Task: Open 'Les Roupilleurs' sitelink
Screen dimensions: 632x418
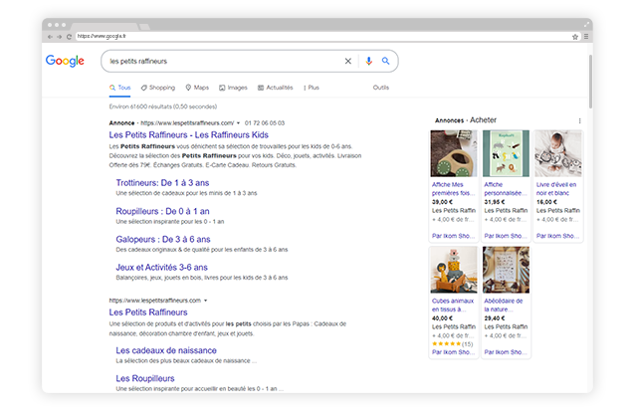Action: (x=145, y=378)
